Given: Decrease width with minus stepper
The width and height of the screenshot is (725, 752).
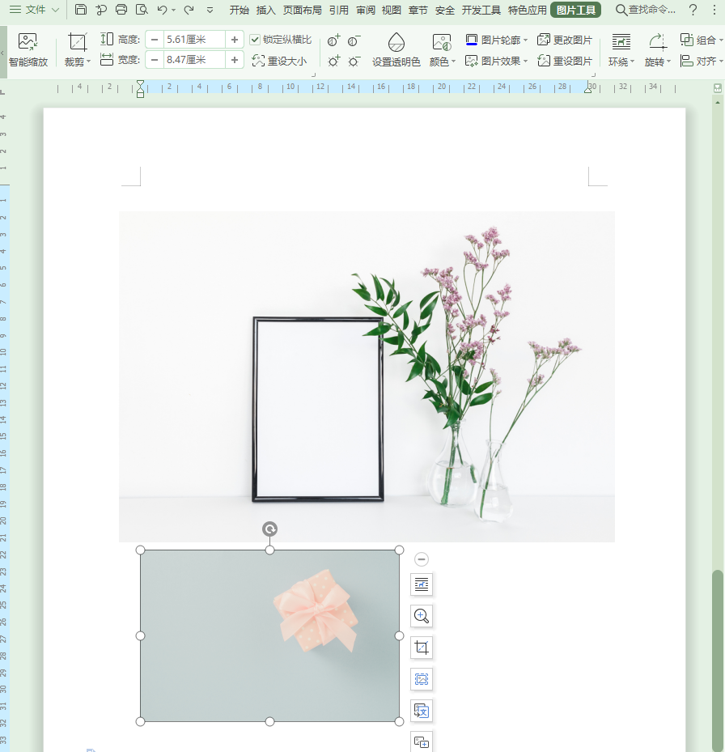Looking at the screenshot, I should [x=155, y=60].
